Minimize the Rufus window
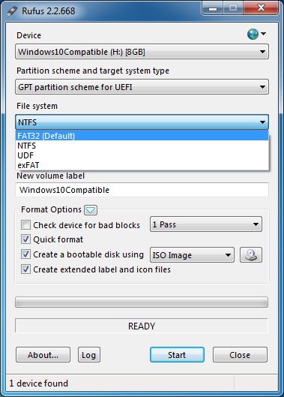Image resolution: width=284 pixels, height=397 pixels. point(213,8)
